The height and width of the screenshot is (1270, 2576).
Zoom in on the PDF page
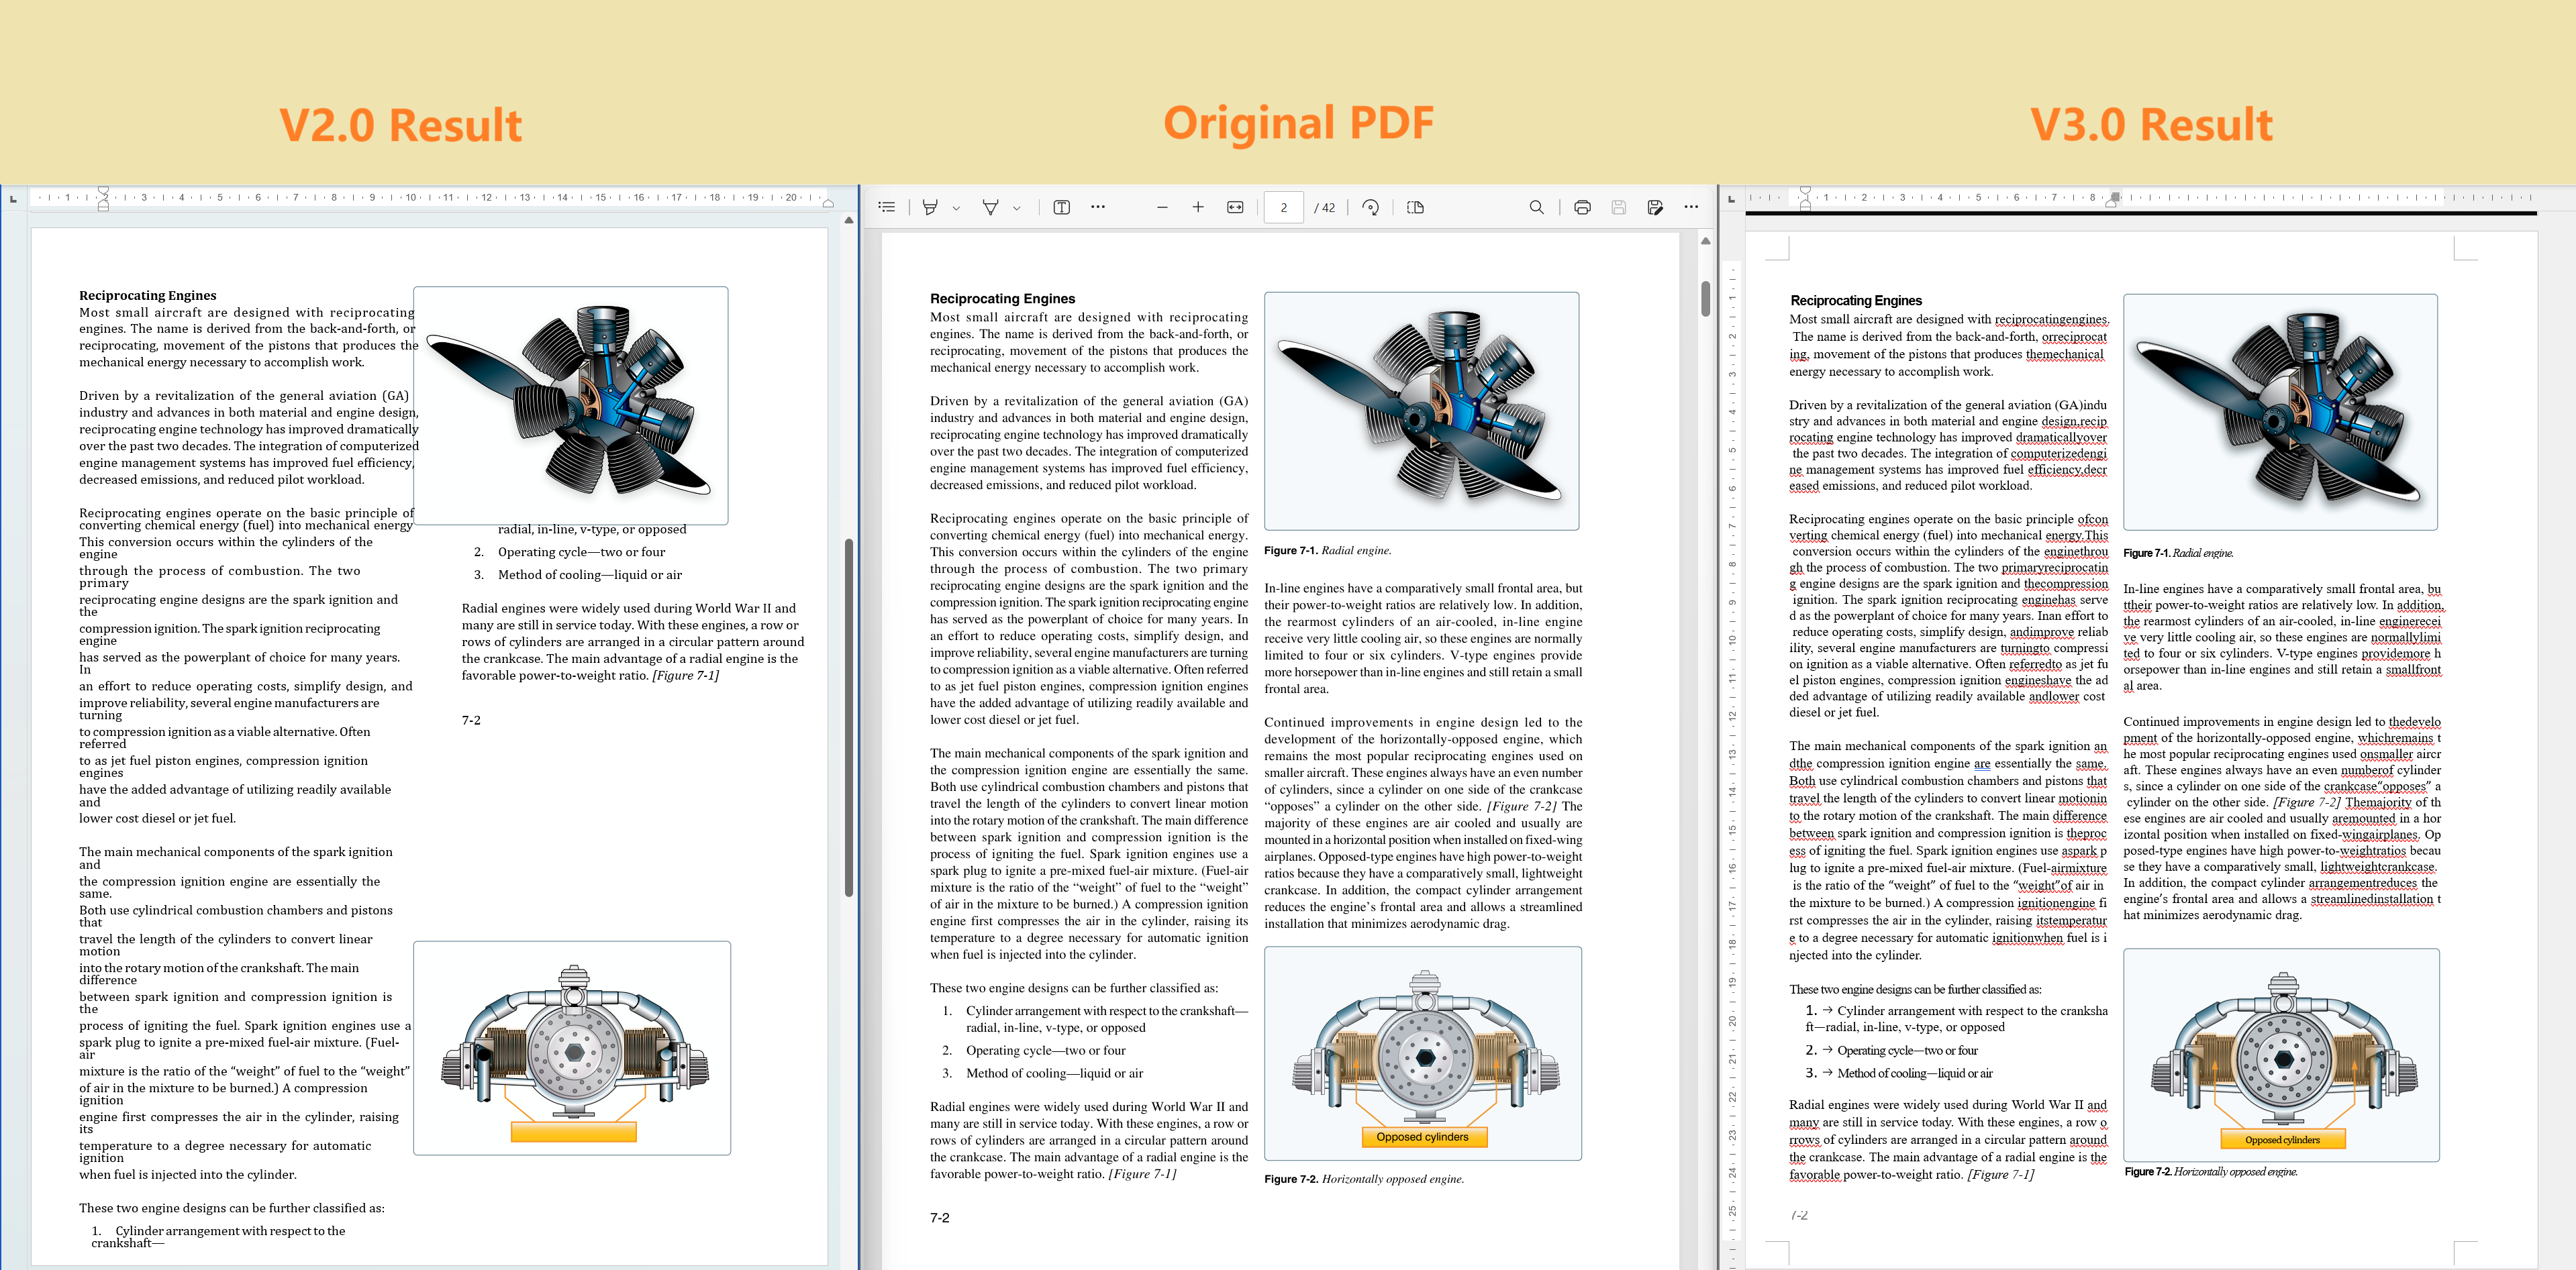click(1198, 207)
